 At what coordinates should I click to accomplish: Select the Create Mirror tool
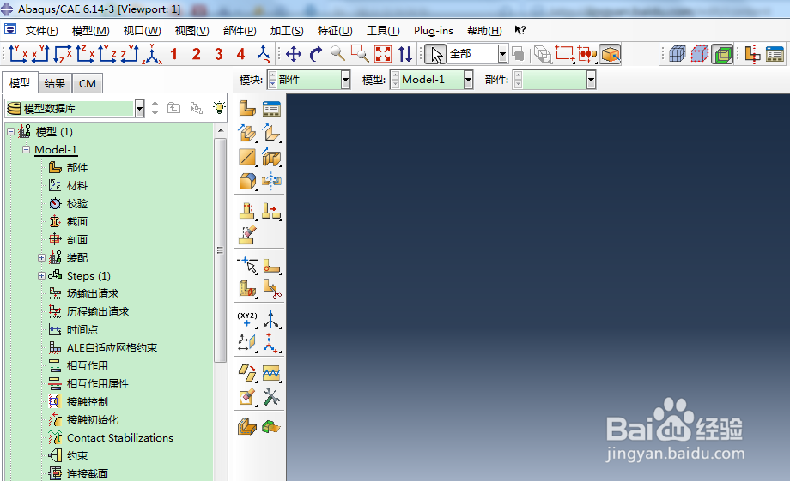271,181
